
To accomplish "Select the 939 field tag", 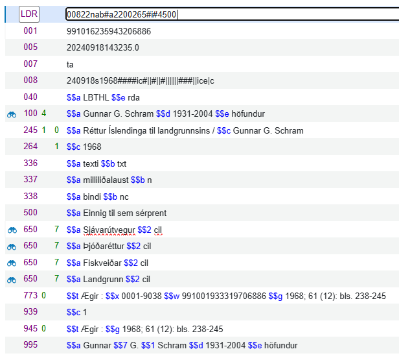I will click(x=30, y=311).
